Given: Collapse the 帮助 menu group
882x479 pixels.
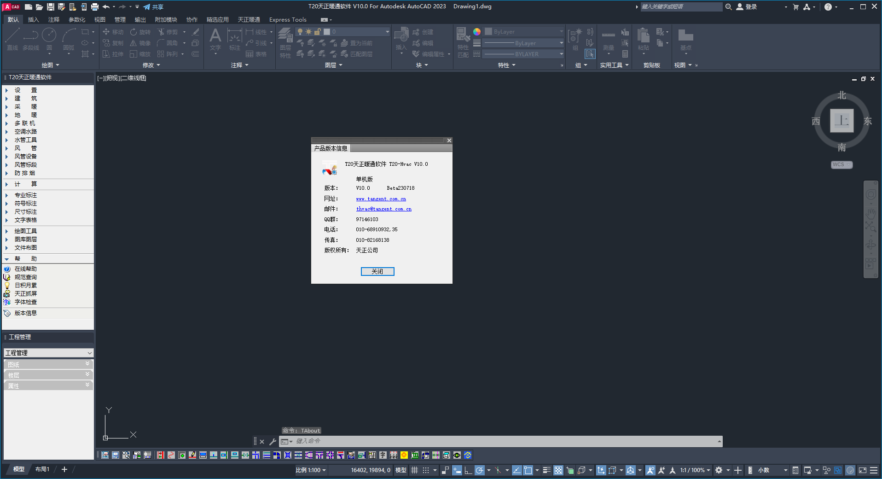Looking at the screenshot, I should pos(6,259).
